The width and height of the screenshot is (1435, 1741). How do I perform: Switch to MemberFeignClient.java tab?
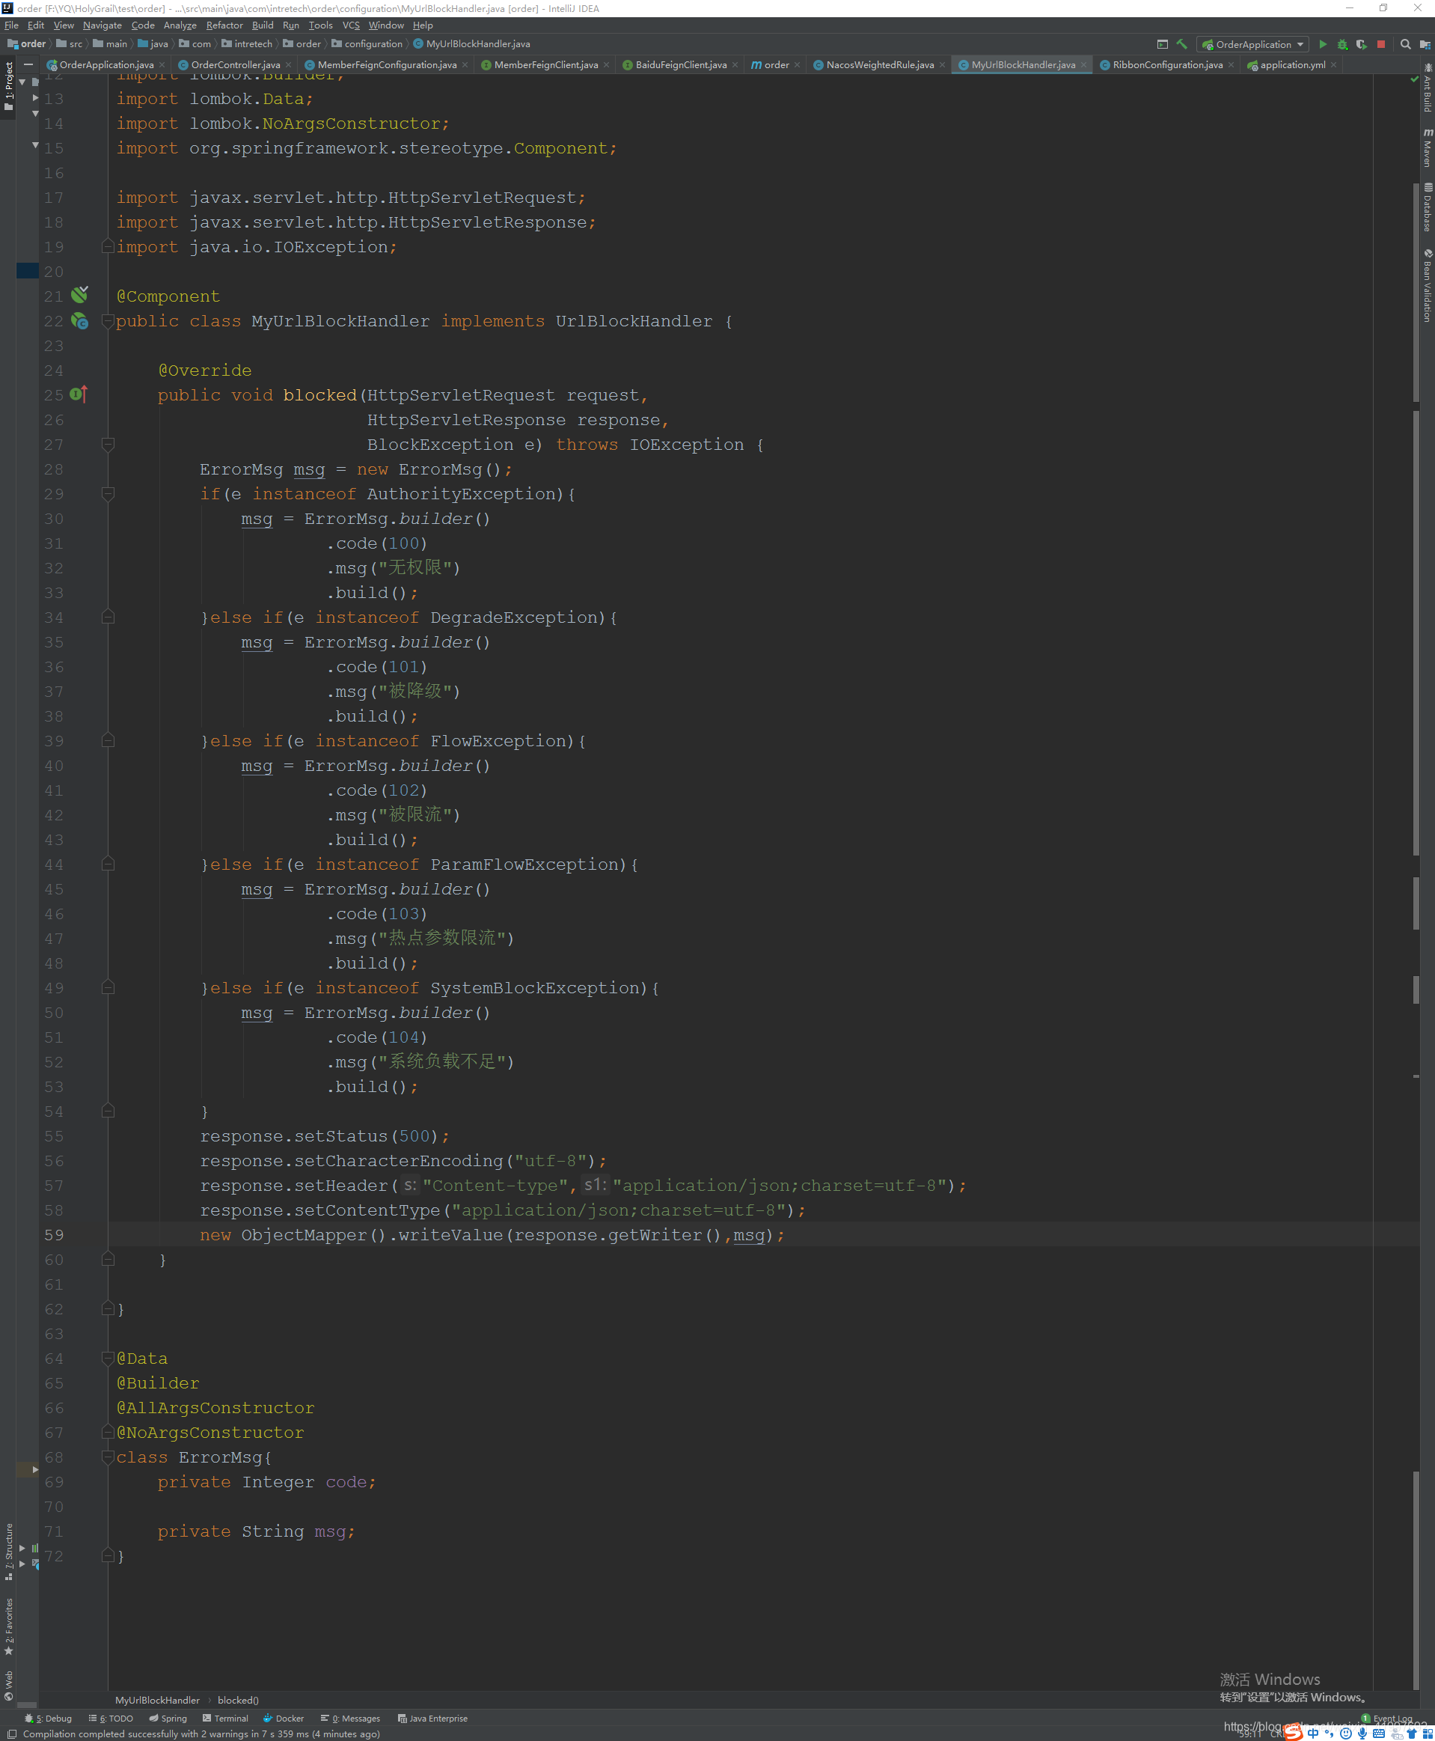pos(545,64)
